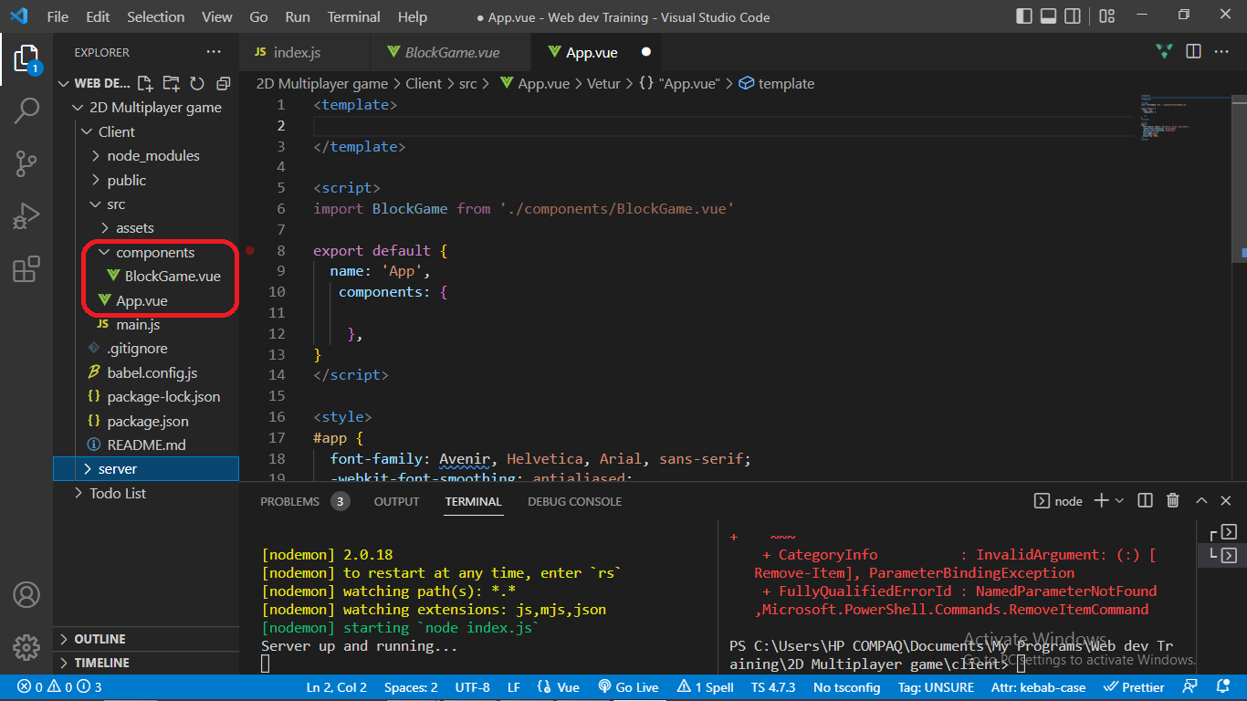Customize layout icon in title bar

tap(1107, 16)
